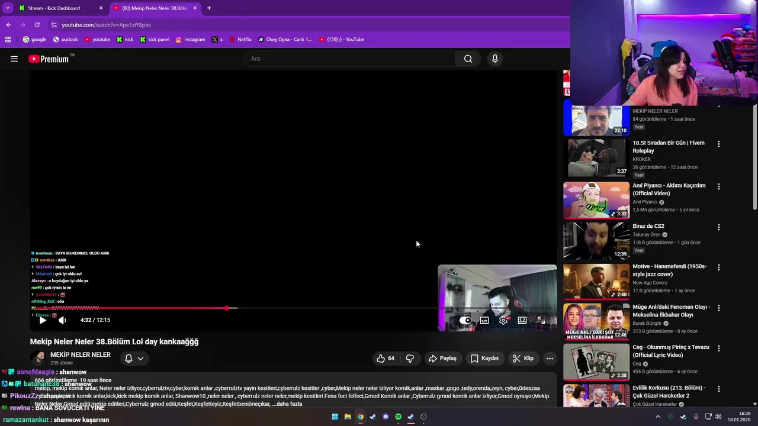Open kick panel bookmark
This screenshot has width=758, height=426.
155,40
